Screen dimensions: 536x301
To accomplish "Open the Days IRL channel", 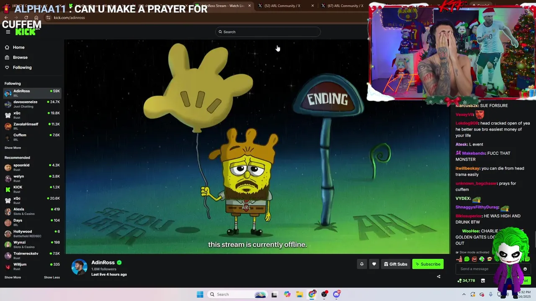I will [32, 222].
